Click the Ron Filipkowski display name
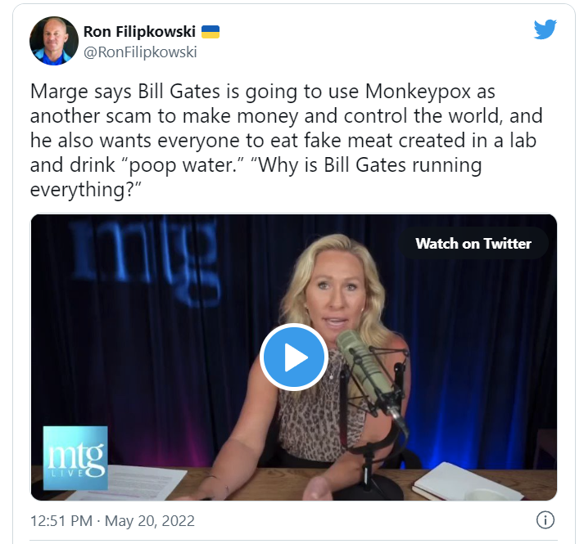The width and height of the screenshot is (584, 544). pos(139,32)
